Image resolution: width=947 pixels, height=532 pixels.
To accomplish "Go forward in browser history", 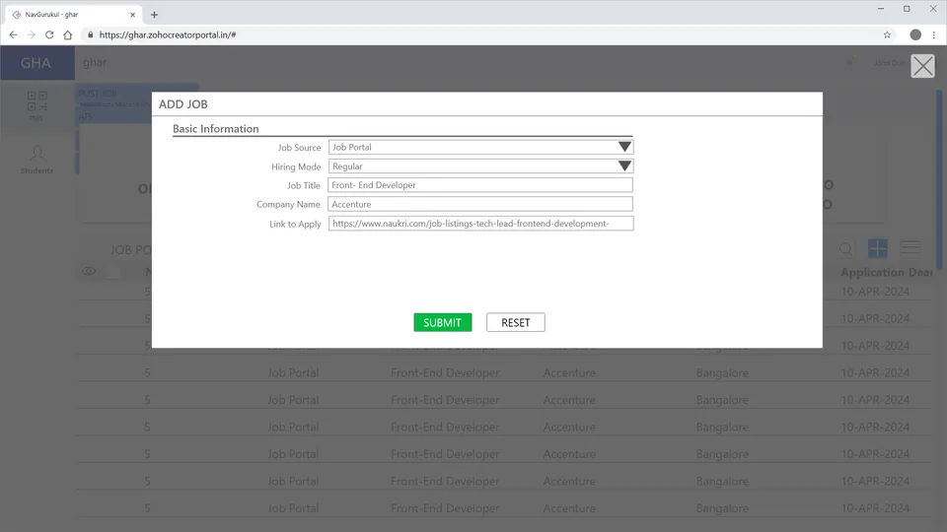I will (x=32, y=35).
